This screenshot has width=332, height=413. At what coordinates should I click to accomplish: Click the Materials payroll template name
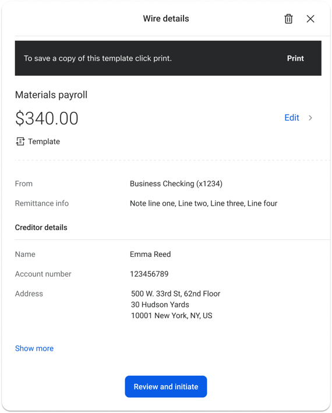[51, 95]
